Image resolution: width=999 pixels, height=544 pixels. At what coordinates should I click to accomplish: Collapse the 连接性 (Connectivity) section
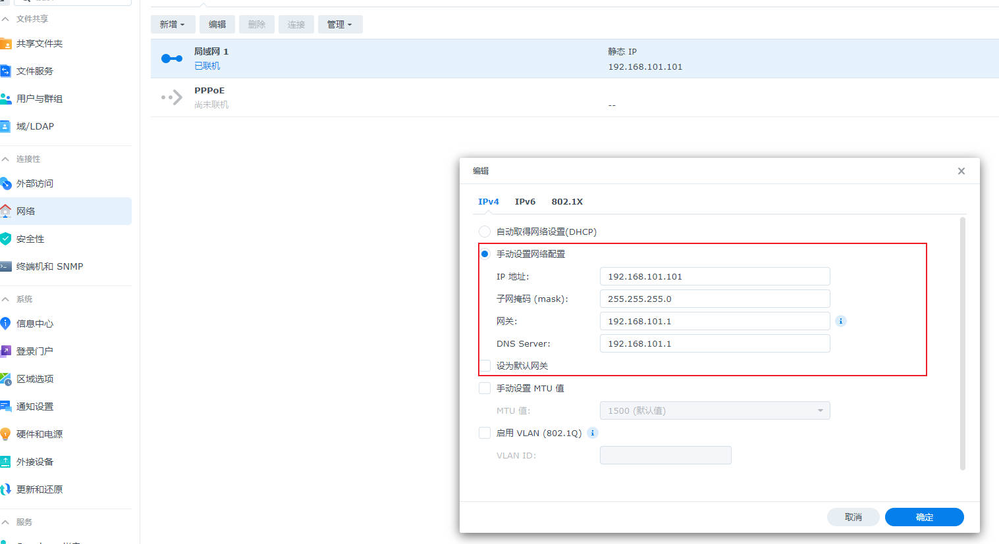pyautogui.click(x=5, y=159)
